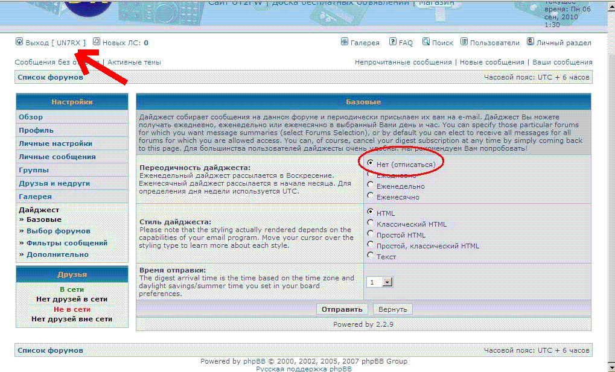Pick the Текст digest style option

[x=371, y=256]
